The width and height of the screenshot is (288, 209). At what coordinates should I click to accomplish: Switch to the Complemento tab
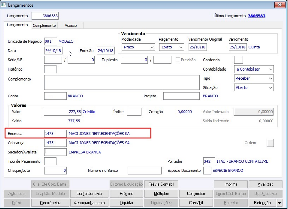pyautogui.click(x=44, y=26)
